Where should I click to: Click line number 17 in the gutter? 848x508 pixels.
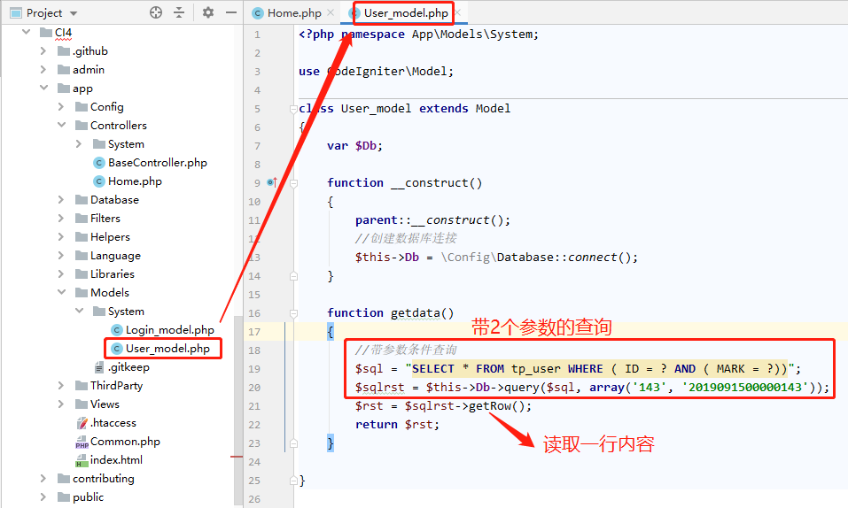pyautogui.click(x=254, y=332)
